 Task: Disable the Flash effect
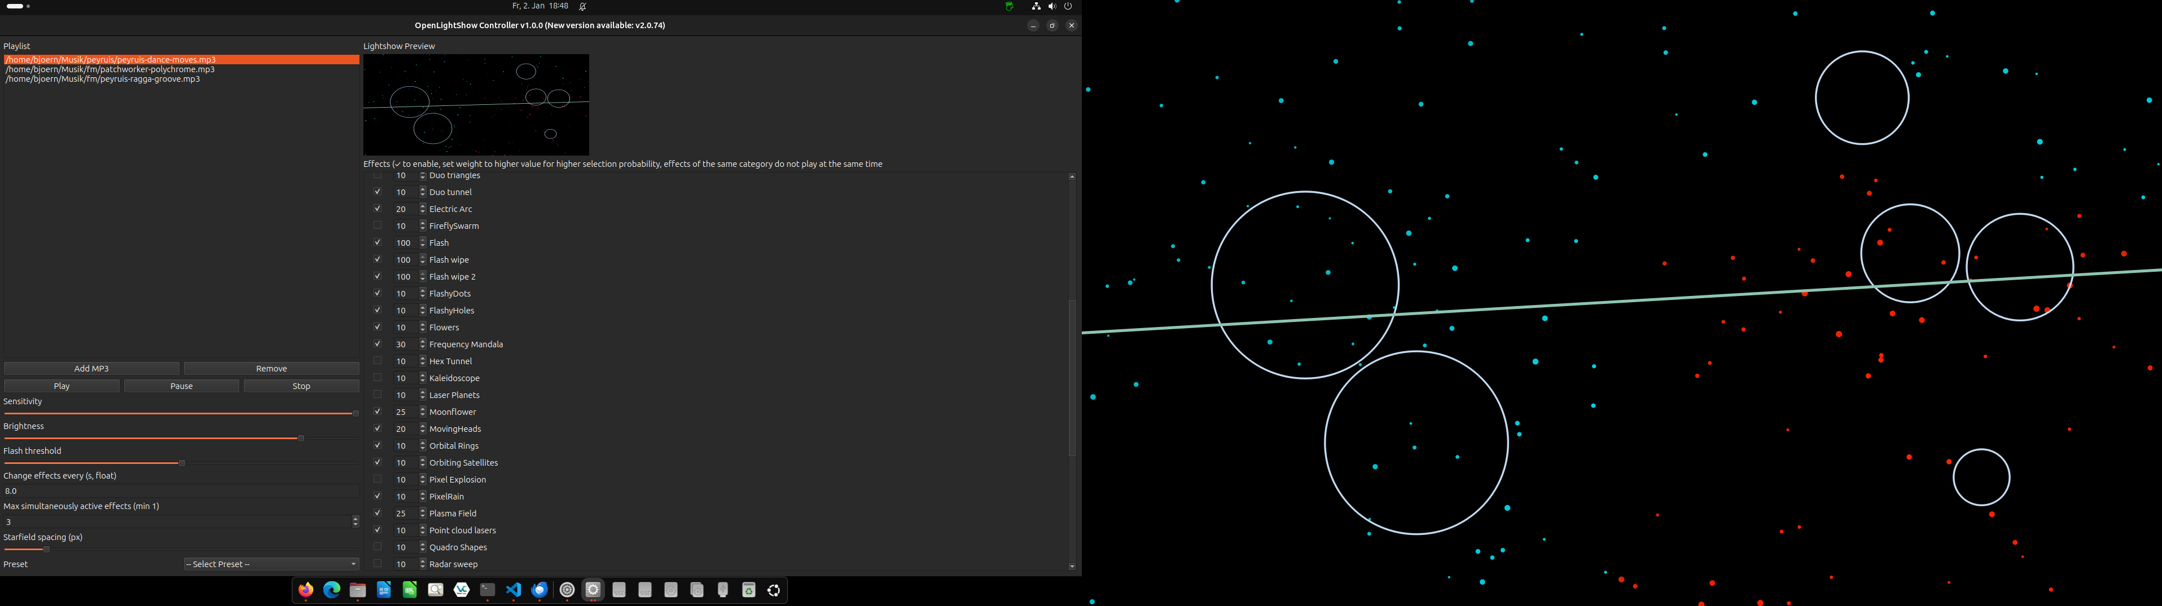[377, 242]
